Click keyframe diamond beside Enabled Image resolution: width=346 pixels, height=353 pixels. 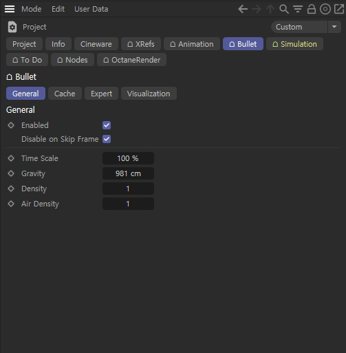pos(11,125)
